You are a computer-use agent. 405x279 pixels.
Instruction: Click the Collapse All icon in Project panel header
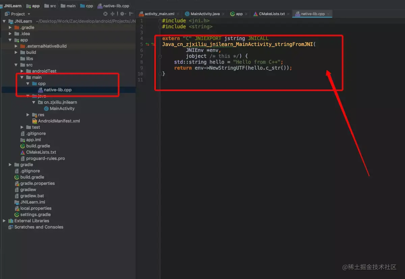pos(113,14)
